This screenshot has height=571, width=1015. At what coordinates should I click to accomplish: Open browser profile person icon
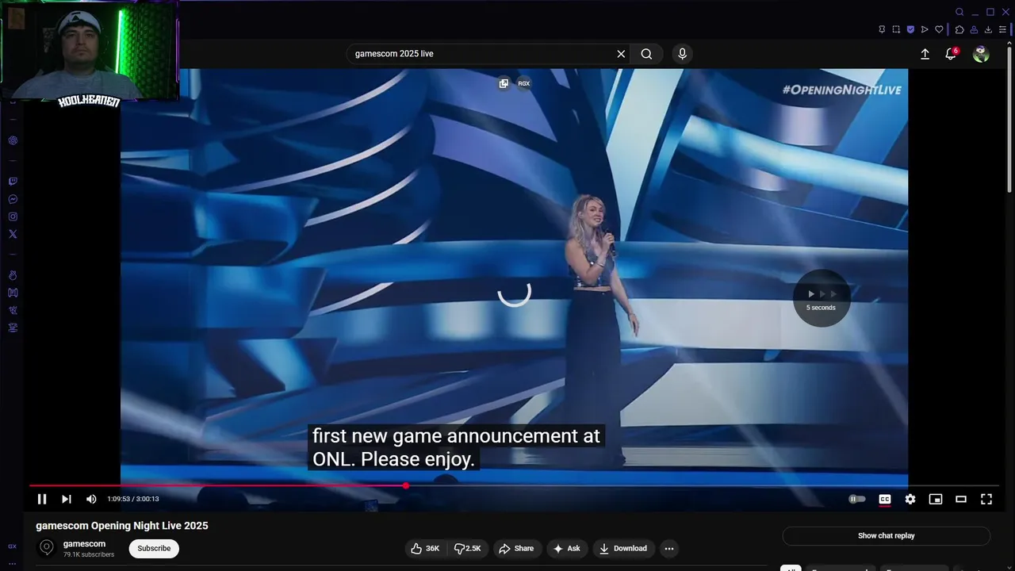[974, 29]
